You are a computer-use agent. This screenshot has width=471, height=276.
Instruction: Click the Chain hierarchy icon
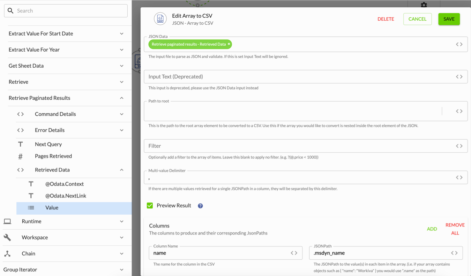[7, 254]
